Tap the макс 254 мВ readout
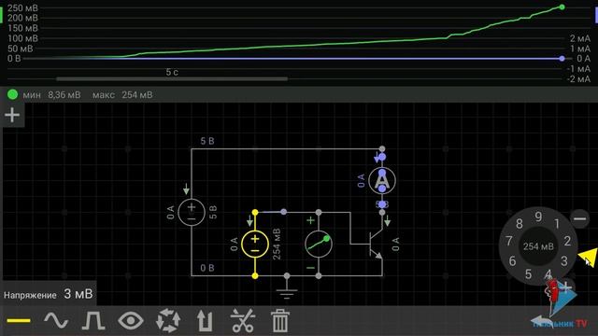The height and width of the screenshot is (336, 598). pos(122,95)
